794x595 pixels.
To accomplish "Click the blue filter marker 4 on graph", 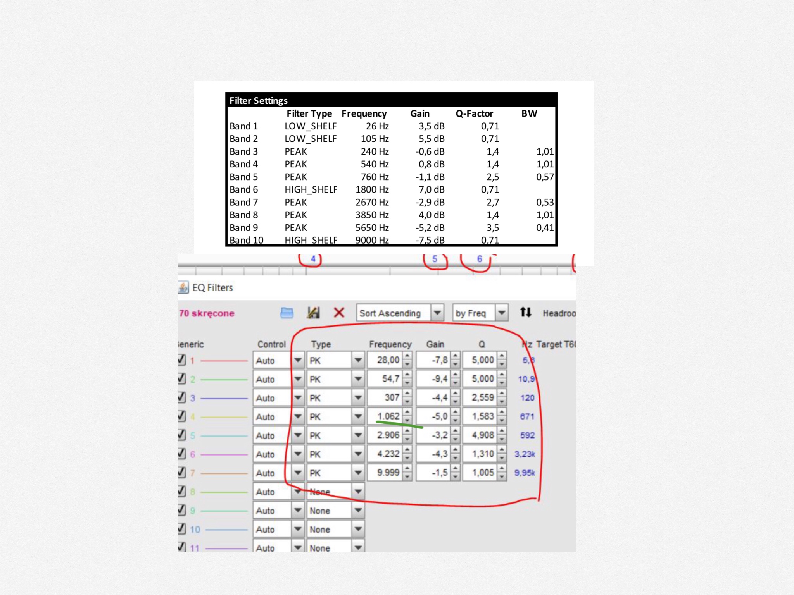I will [313, 259].
